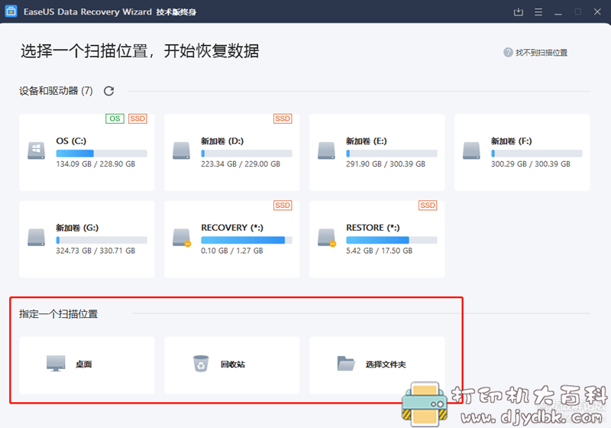This screenshot has height=428, width=611.
Task: Click the 新加卷 (D:) label
Action: (222, 141)
